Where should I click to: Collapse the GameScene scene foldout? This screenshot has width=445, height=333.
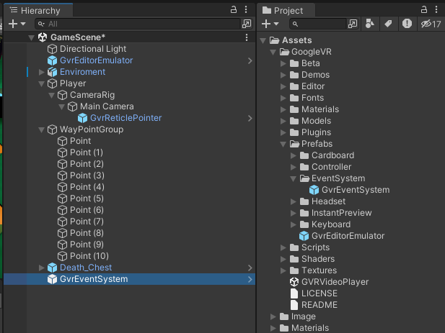click(31, 37)
